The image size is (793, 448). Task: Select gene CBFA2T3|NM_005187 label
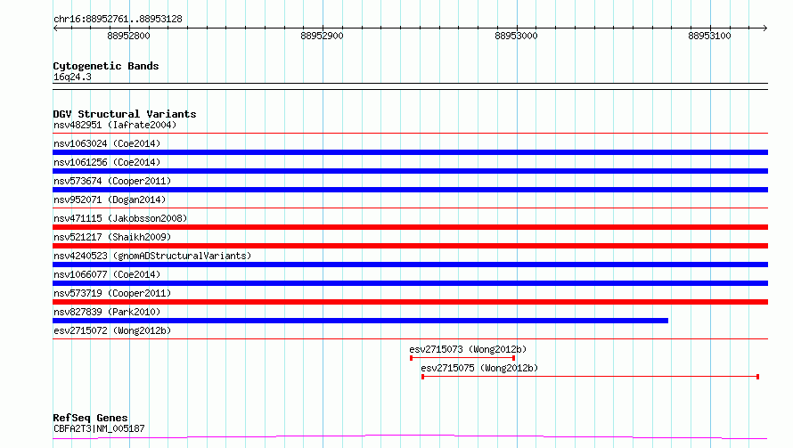point(99,428)
